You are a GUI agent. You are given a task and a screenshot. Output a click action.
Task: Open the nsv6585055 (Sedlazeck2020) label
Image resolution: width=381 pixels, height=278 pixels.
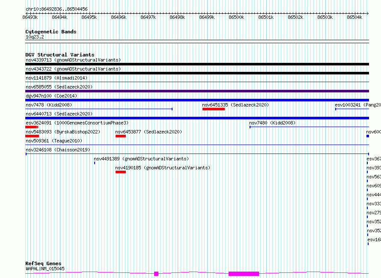point(59,87)
